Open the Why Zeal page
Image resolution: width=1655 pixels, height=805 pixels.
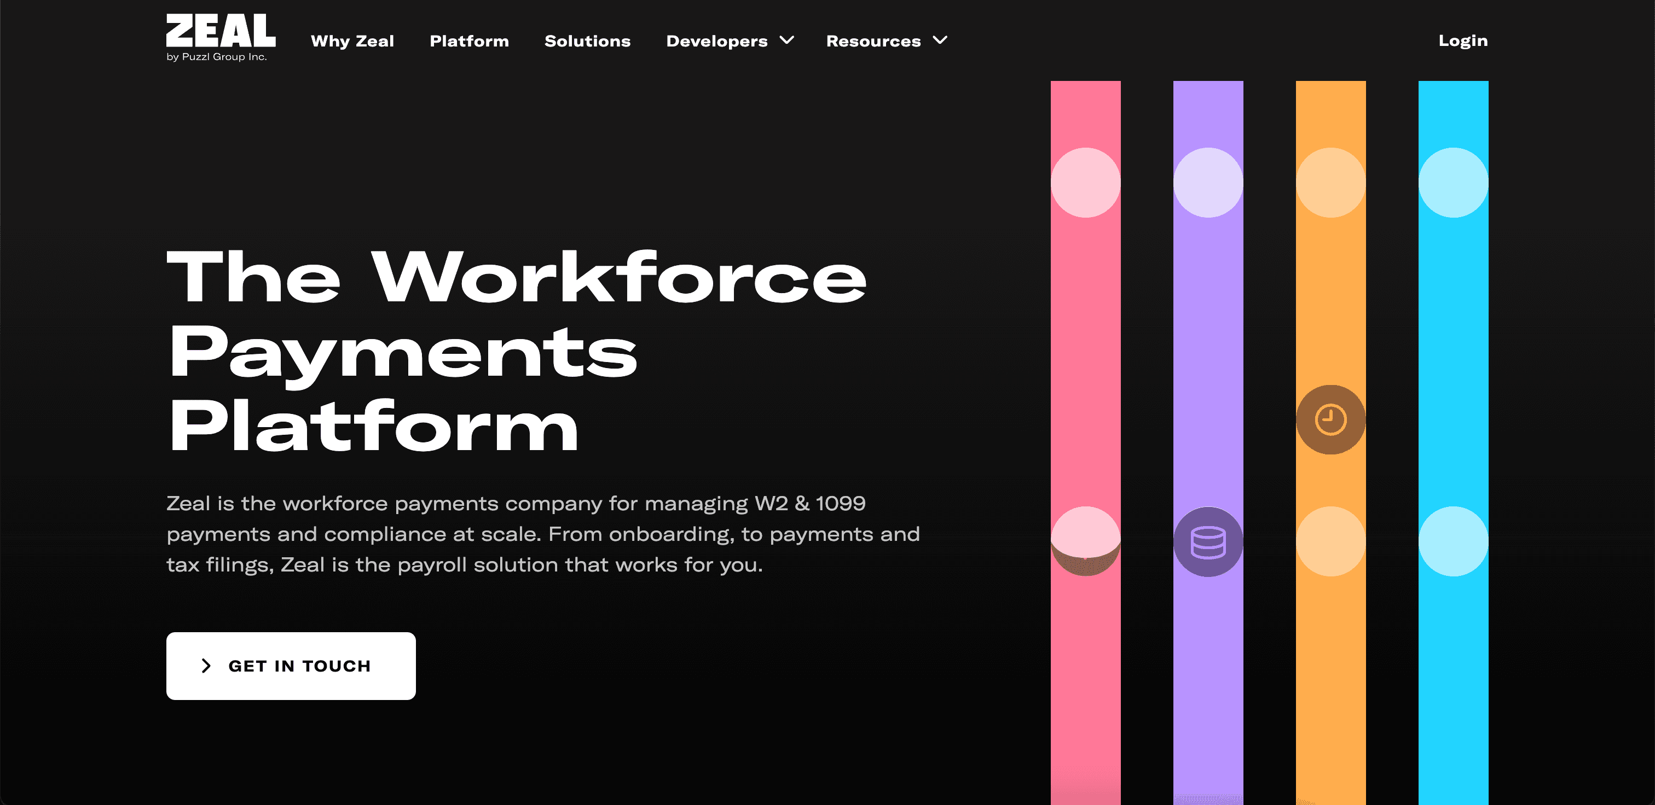(352, 41)
